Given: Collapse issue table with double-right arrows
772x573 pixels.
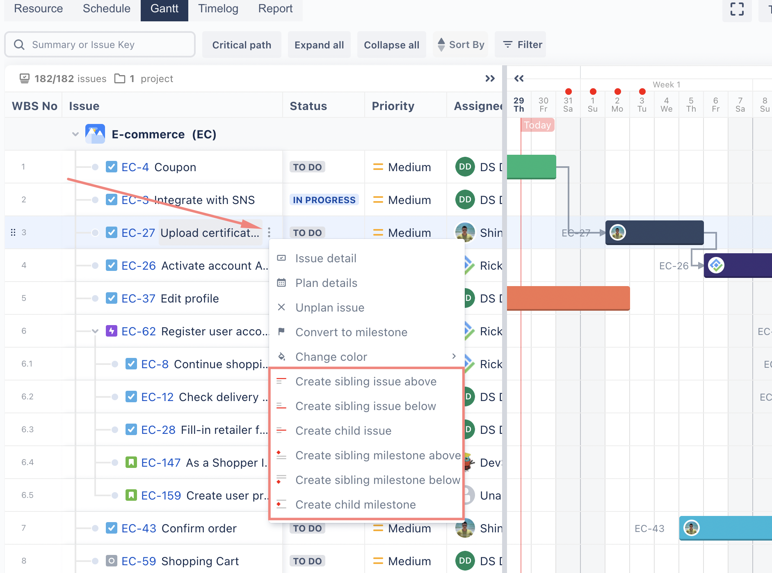Looking at the screenshot, I should pos(490,78).
